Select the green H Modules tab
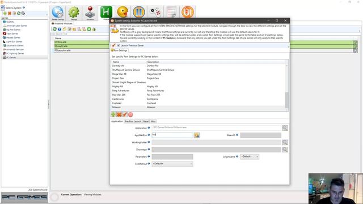Image resolution: width=363 pixels, height=204 pixels. click(106, 12)
